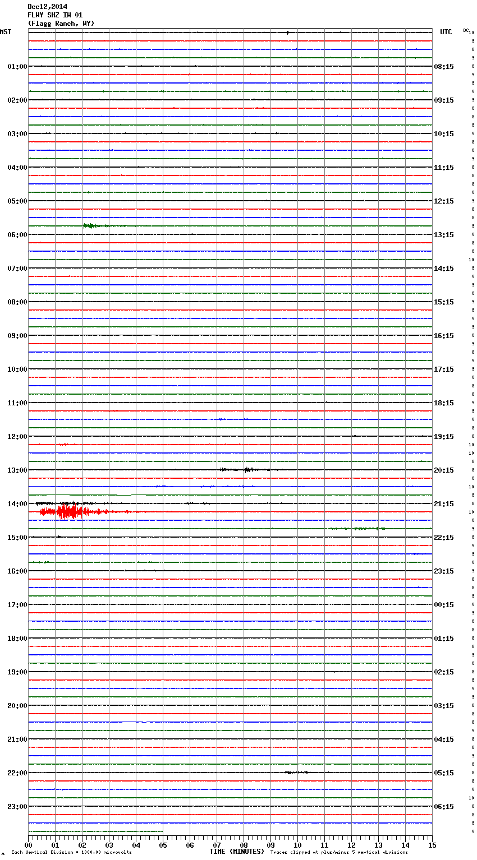Click the "13:15" UTC time label
The image size is (477, 860).
point(444,235)
